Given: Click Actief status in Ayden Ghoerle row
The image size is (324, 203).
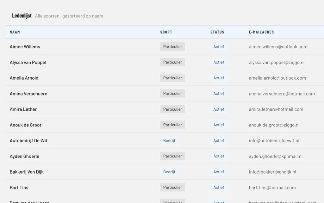Looking at the screenshot, I should pyautogui.click(x=219, y=156).
